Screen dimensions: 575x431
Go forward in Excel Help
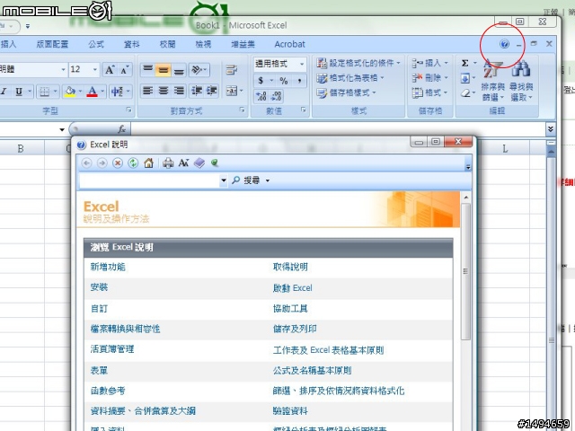102,163
